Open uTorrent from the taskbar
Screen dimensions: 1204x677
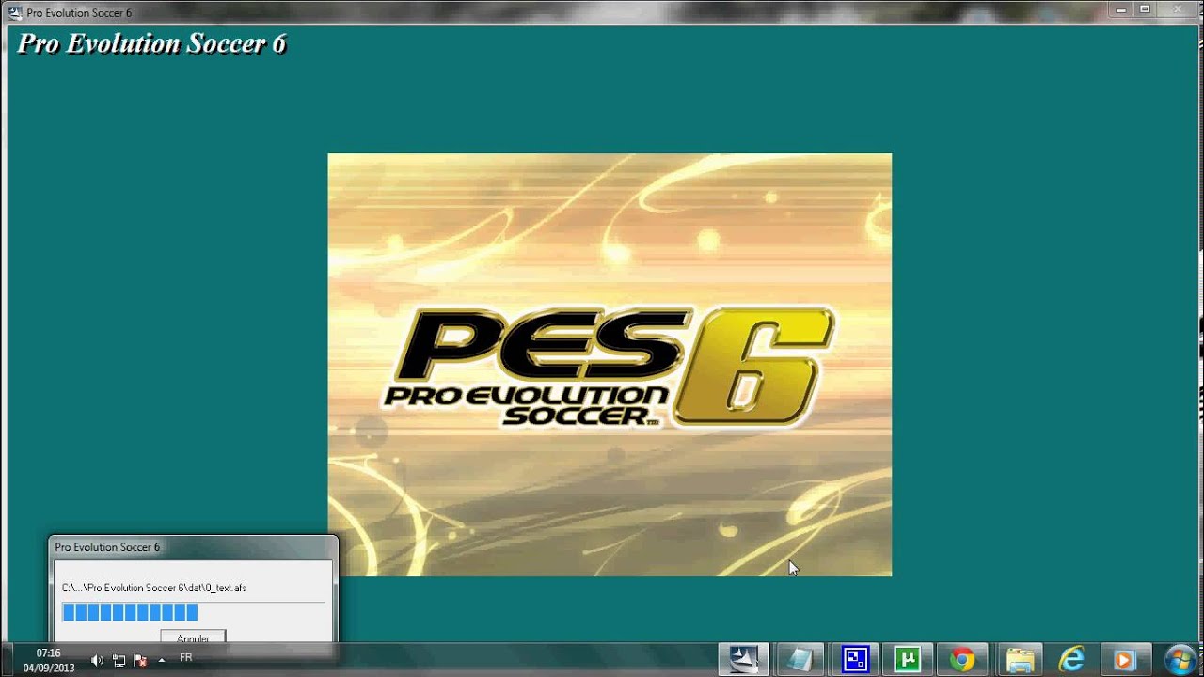click(909, 659)
